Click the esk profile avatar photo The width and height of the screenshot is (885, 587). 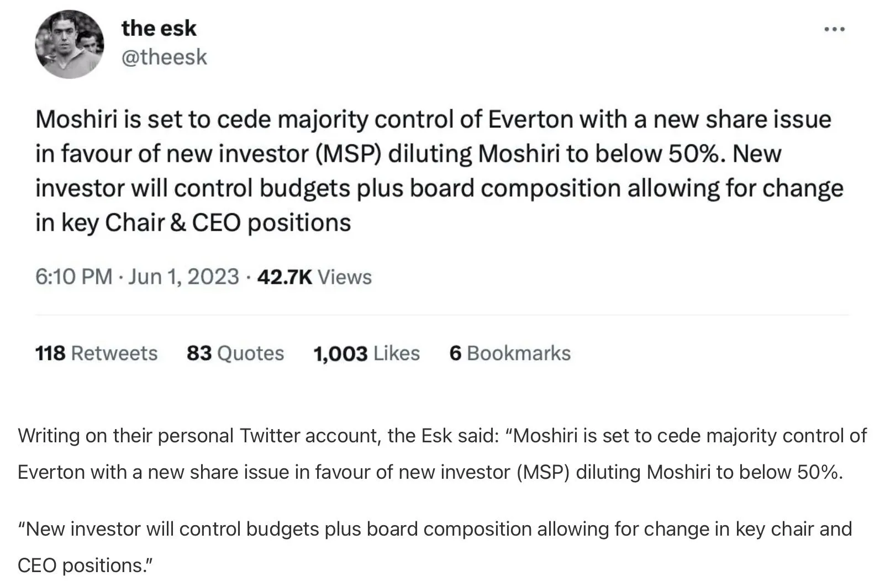(69, 44)
